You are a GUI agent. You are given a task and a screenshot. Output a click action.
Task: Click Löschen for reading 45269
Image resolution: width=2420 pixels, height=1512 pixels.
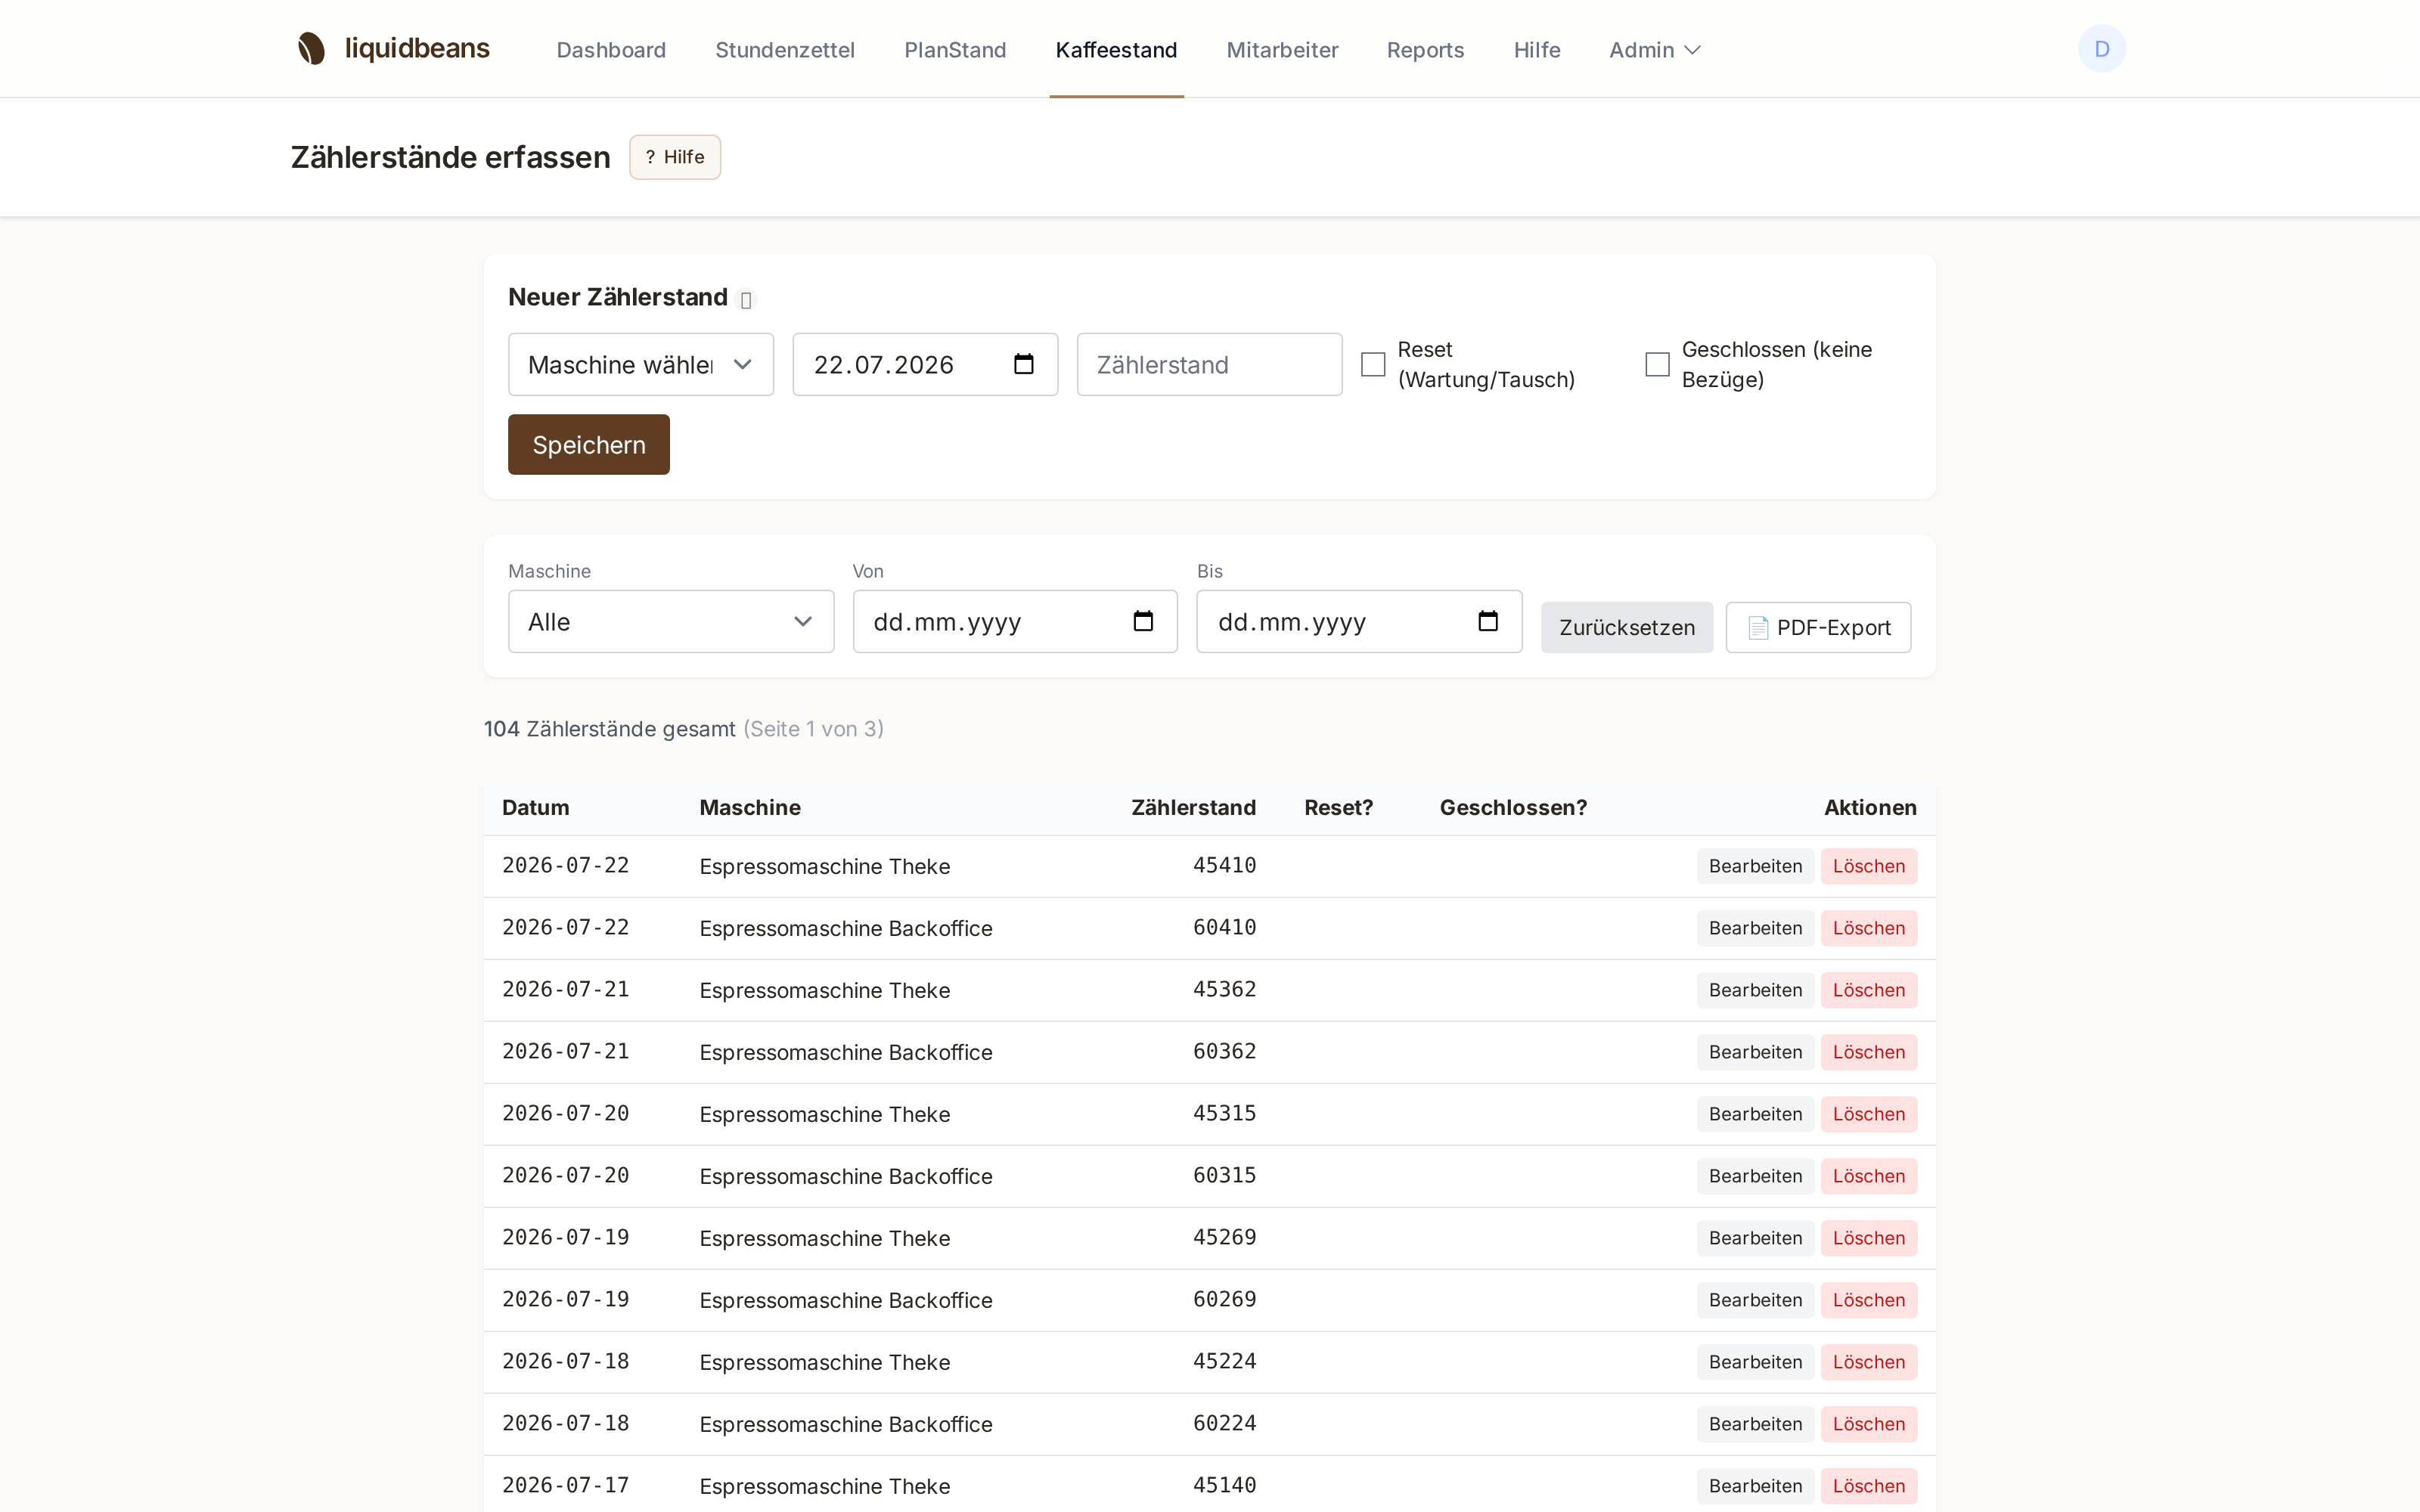click(1869, 1238)
